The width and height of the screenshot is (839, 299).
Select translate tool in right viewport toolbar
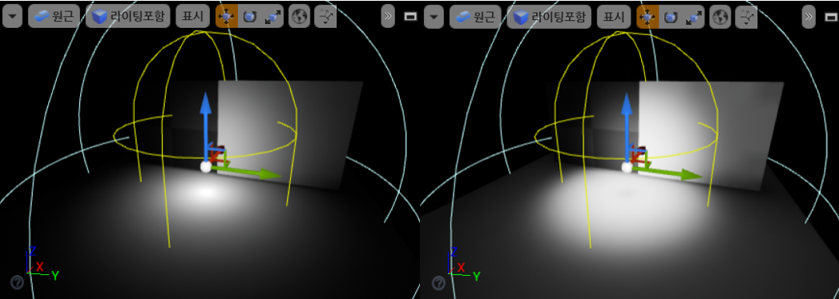point(648,17)
